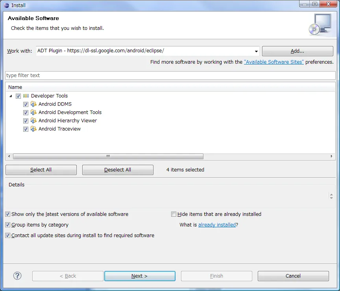Uncheck the Developer Tools checkbox

coord(18,96)
